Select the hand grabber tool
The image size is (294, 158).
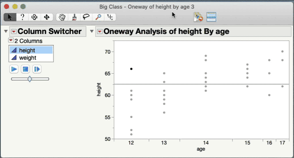[62, 17]
